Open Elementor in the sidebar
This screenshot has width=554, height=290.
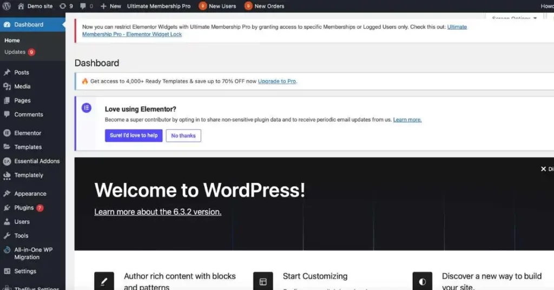28,133
